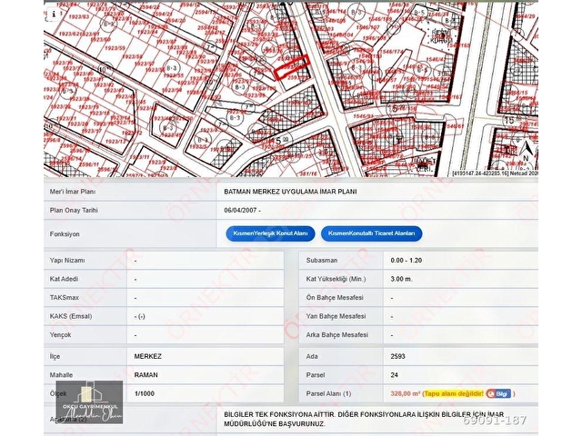Select Subasman value '0.00 - 1.20'
The image size is (582, 436).
click(406, 261)
